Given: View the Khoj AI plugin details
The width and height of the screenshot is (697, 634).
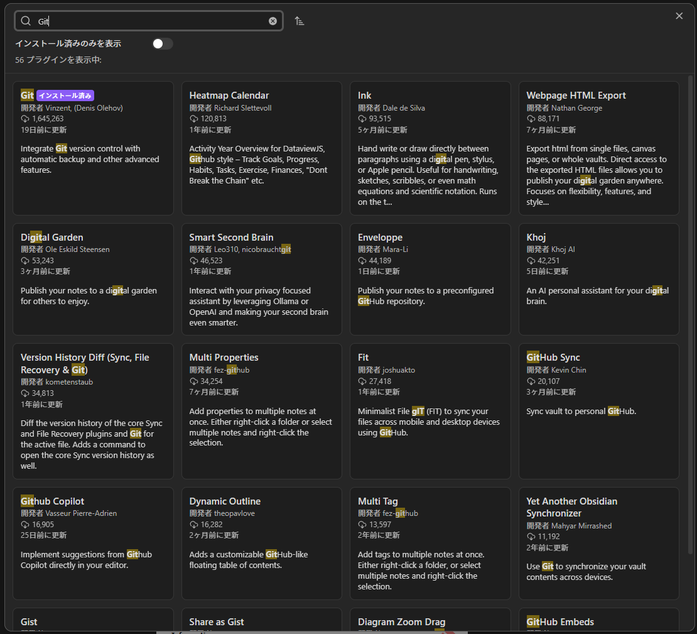Looking at the screenshot, I should pyautogui.click(x=598, y=280).
